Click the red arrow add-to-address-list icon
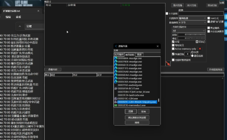227x140 pixels. [x=168, y=63]
